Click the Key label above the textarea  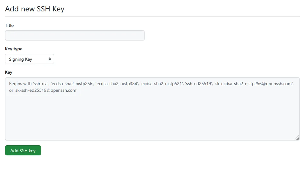pos(9,72)
